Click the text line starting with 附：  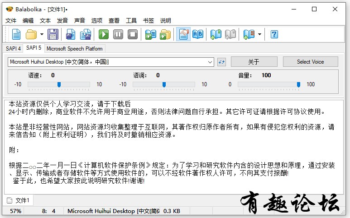(14, 150)
